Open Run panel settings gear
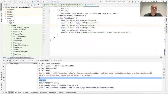Viewport: 168px width, 94px height. click(x=161, y=57)
